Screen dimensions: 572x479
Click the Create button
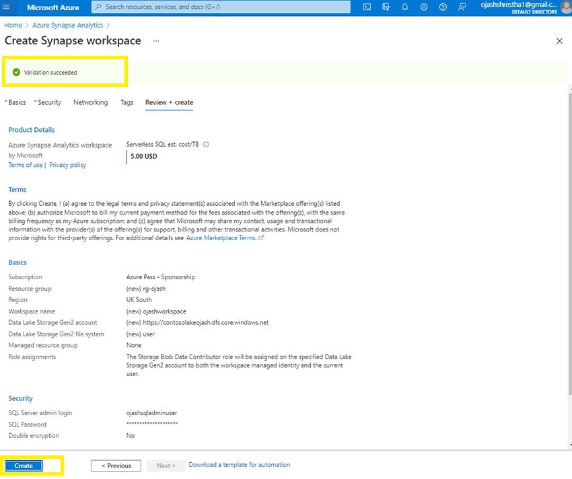[x=24, y=466]
